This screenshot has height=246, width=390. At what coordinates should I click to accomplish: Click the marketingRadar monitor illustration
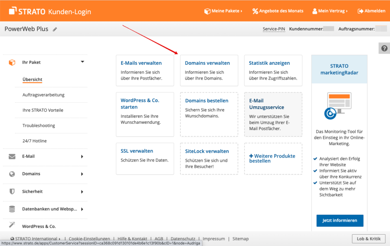pos(338,106)
